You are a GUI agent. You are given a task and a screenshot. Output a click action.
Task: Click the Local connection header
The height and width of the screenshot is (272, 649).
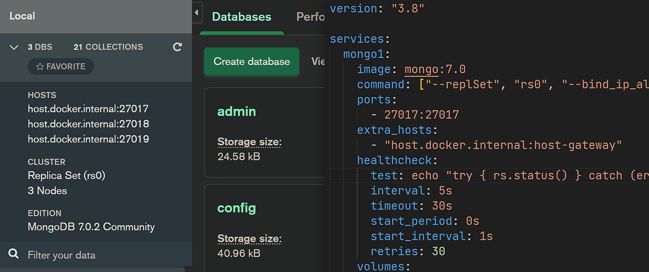click(22, 15)
